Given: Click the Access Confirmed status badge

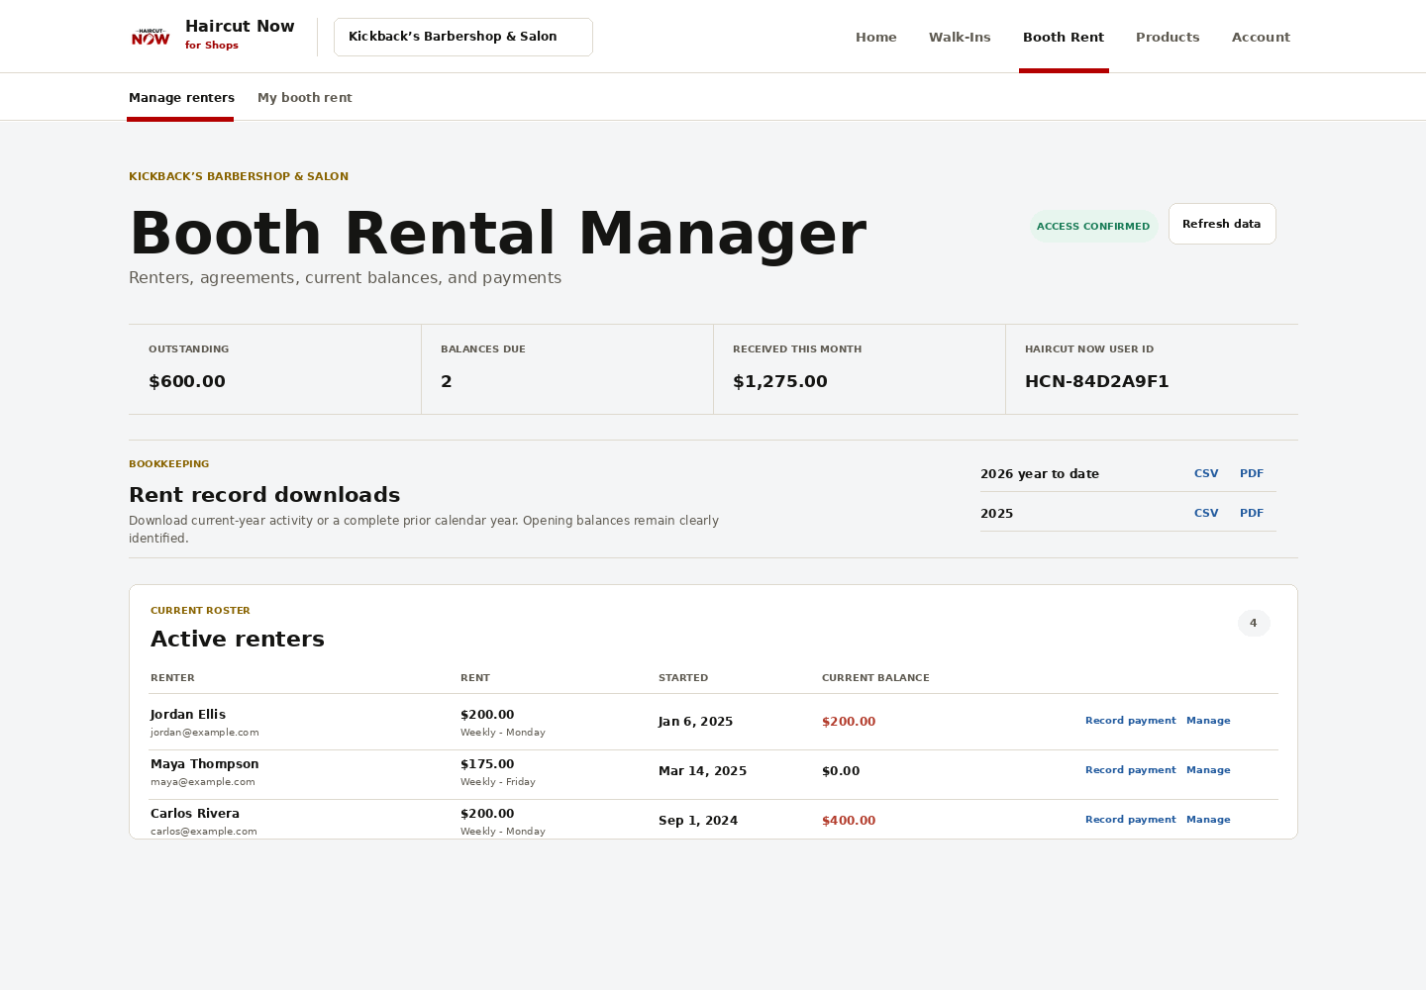Looking at the screenshot, I should point(1093,227).
